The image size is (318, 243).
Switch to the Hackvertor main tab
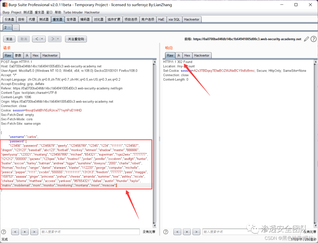[192, 19]
